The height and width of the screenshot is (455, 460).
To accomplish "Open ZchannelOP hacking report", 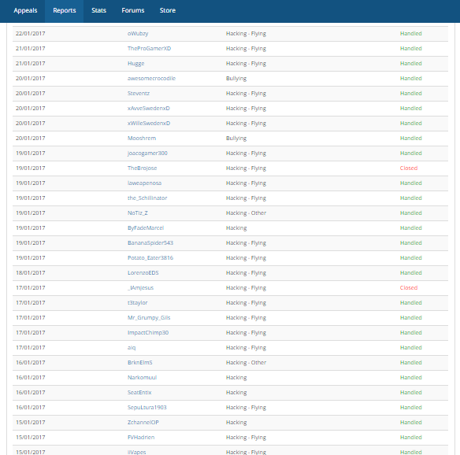I will [x=230, y=423].
